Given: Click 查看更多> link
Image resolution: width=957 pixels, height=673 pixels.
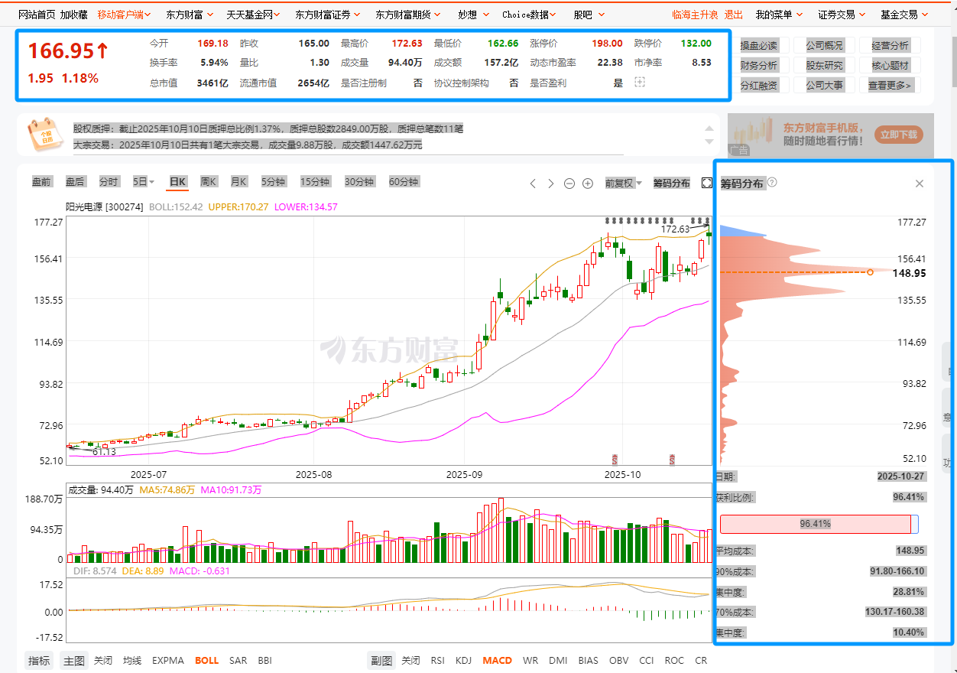Looking at the screenshot, I should click(890, 86).
